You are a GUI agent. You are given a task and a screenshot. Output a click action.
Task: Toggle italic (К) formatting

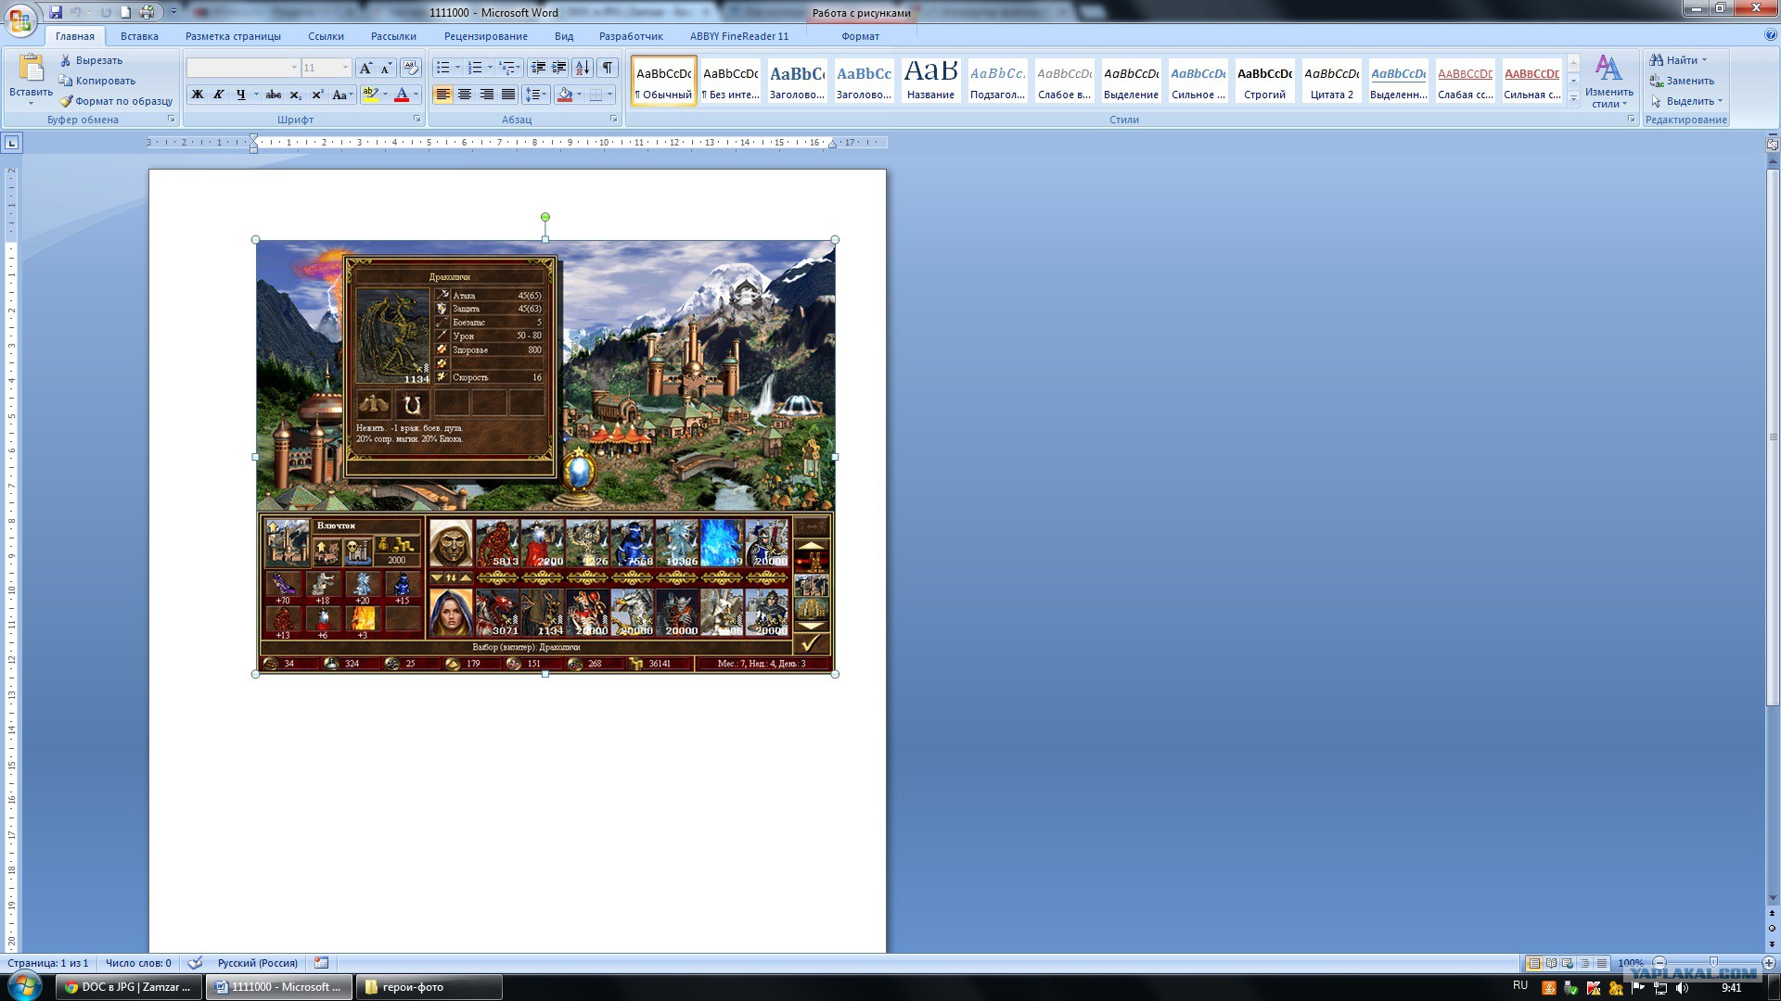(218, 95)
